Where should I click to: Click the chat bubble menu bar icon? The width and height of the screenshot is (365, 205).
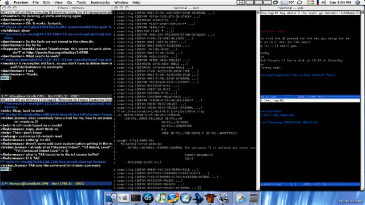300,2
